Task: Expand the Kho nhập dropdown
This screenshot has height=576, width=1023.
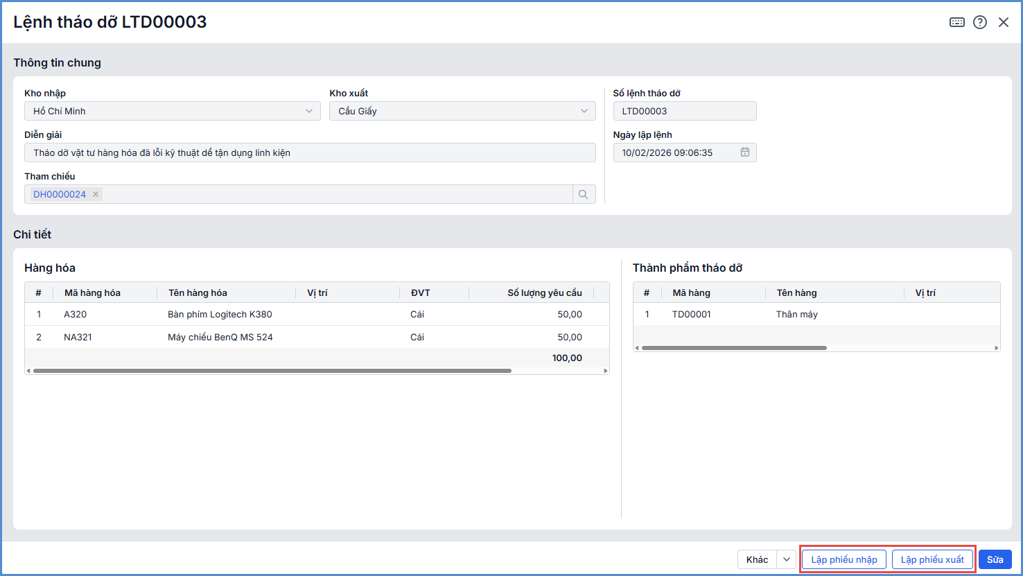Action: 309,111
